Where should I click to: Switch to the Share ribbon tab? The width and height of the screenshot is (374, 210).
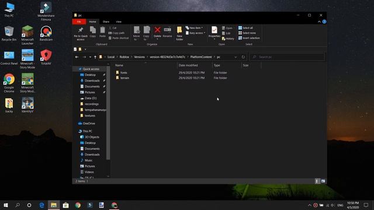tap(106, 22)
